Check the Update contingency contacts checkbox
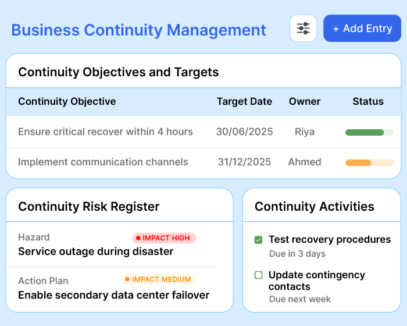This screenshot has width=407, height=326. click(259, 275)
